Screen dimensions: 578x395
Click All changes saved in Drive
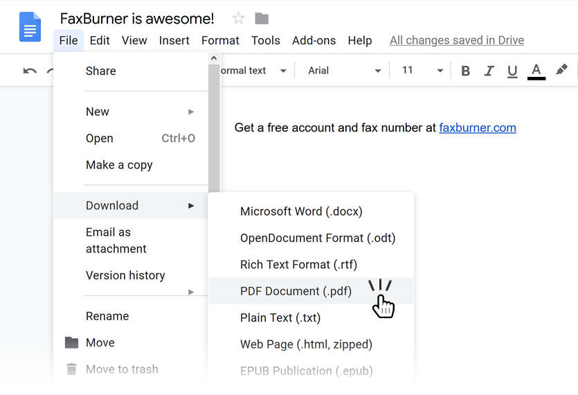[x=457, y=40]
